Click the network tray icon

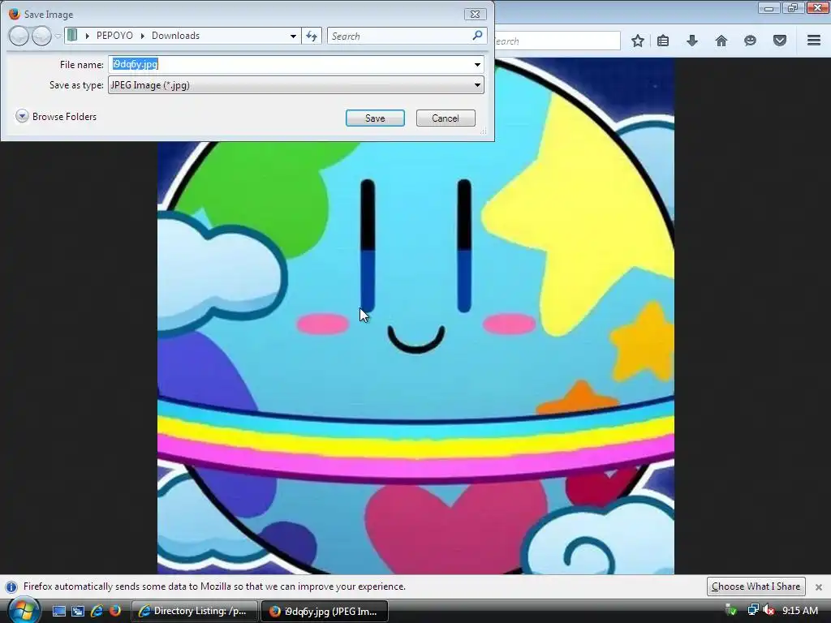(x=752, y=610)
